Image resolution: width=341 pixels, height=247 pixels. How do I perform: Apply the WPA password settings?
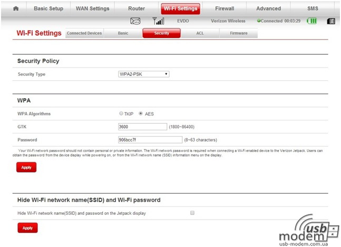[26, 167]
